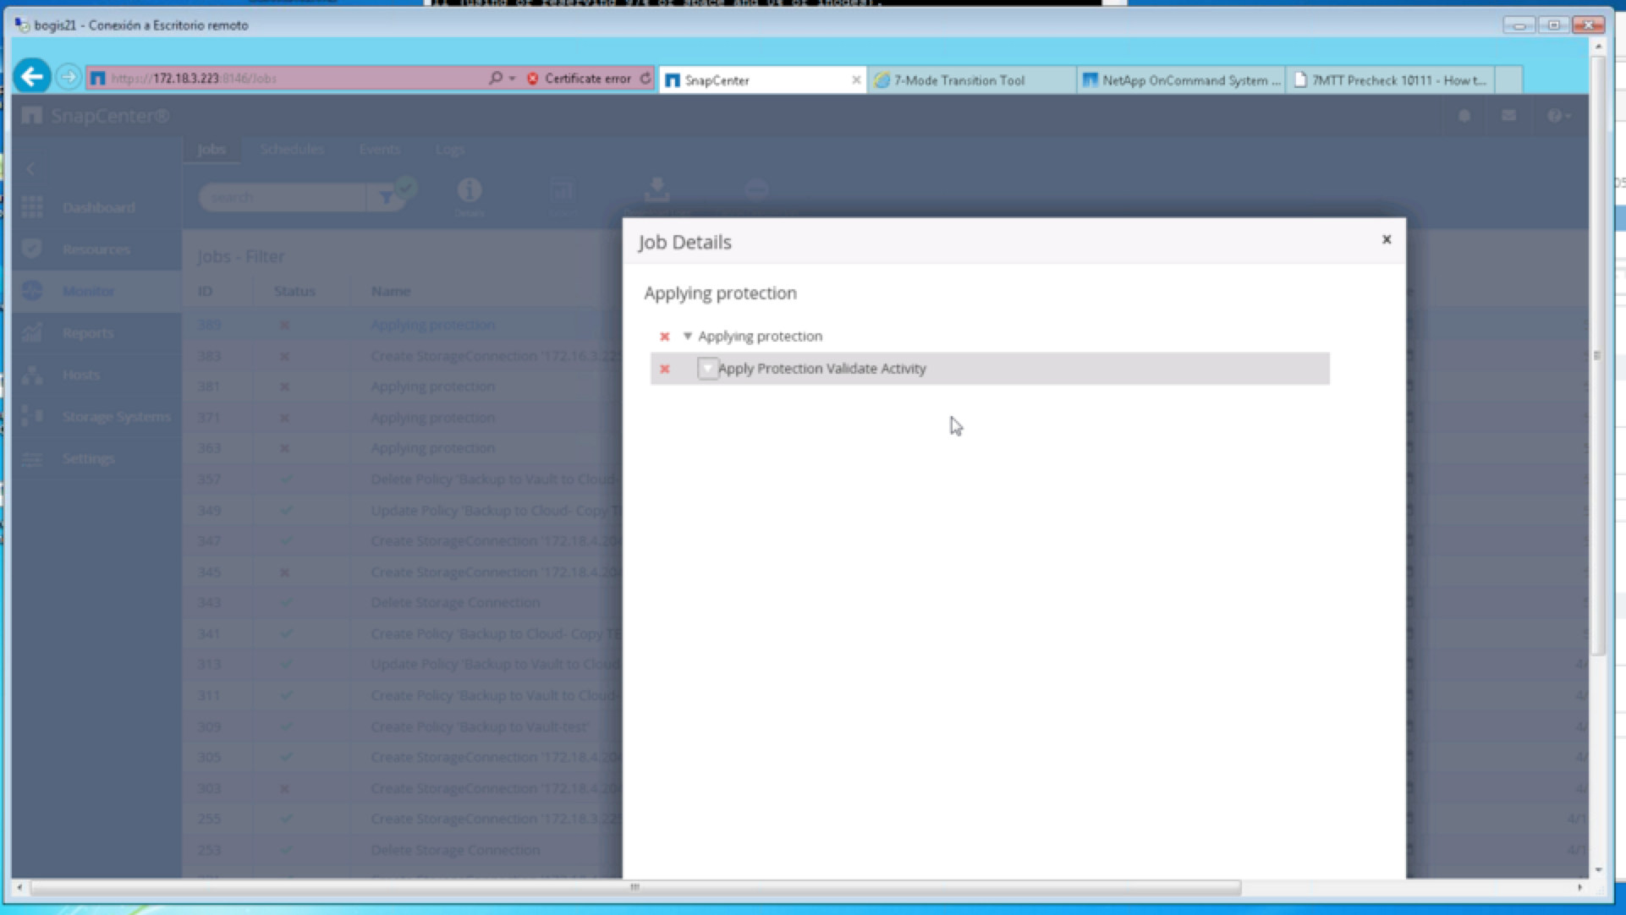Click the job filter funnel icon

coord(387,197)
